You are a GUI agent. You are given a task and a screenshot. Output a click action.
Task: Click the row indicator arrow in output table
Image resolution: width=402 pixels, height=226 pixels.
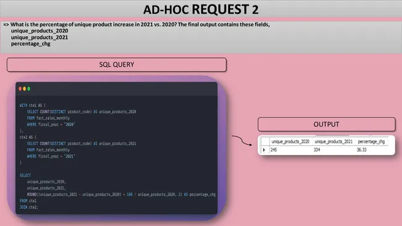pyautogui.click(x=264, y=149)
